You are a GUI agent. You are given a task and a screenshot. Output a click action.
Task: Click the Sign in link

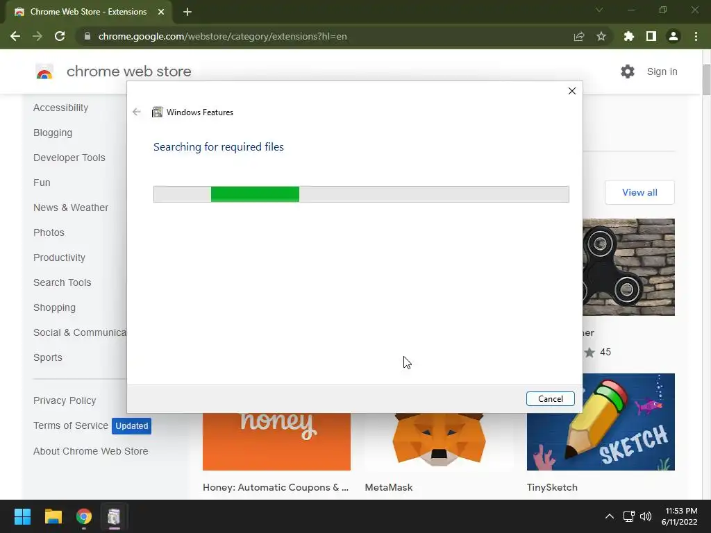662,71
